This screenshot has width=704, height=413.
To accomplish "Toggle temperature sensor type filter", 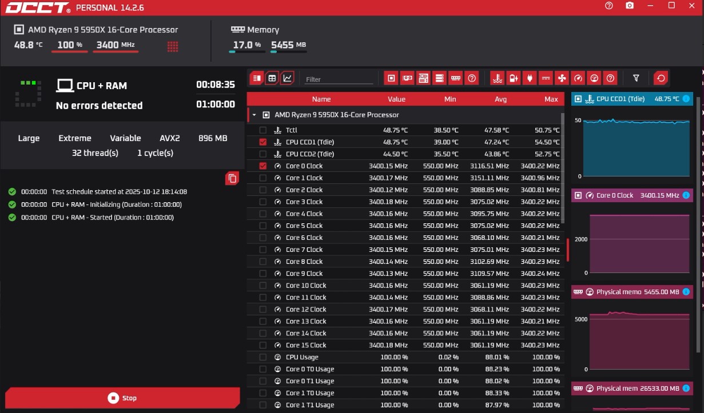I will pyautogui.click(x=498, y=78).
